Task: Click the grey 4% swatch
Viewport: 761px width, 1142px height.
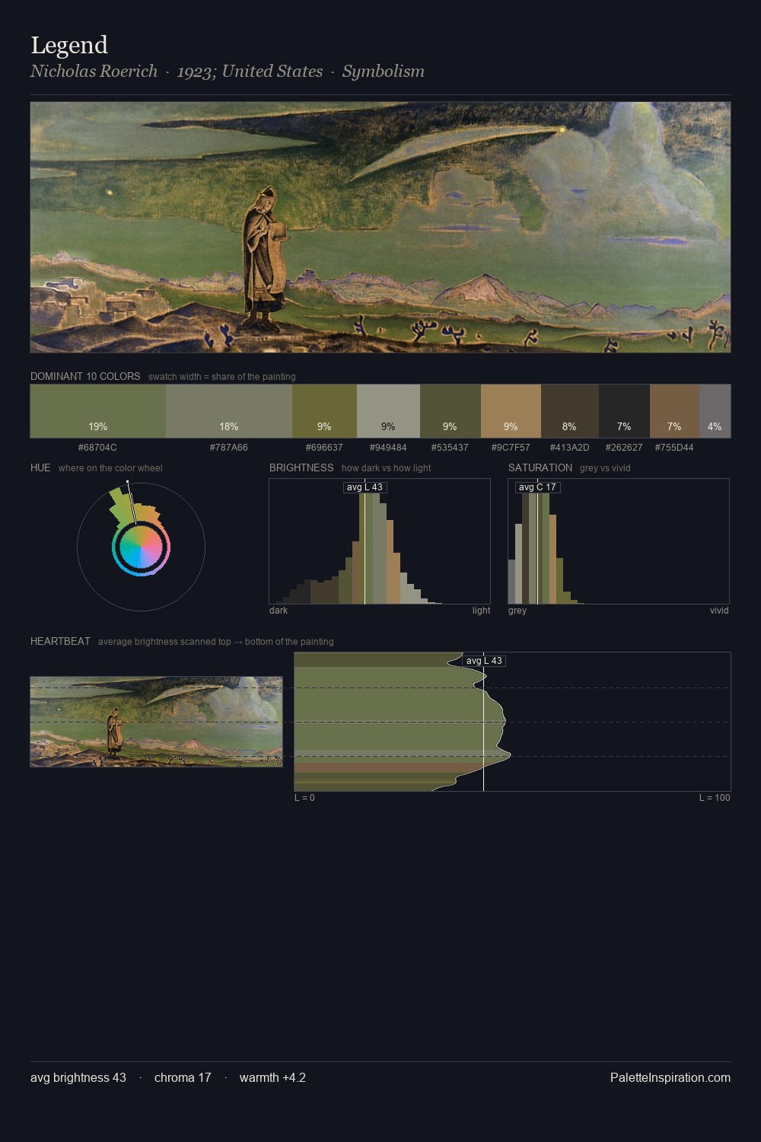Action: tap(715, 411)
